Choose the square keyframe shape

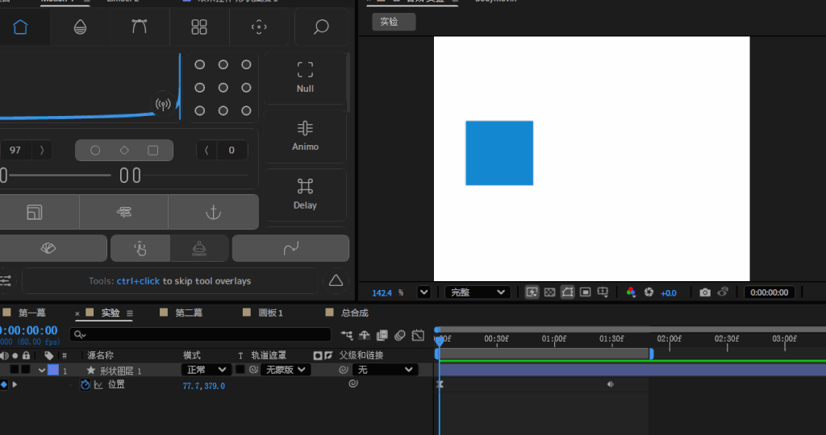coord(152,151)
